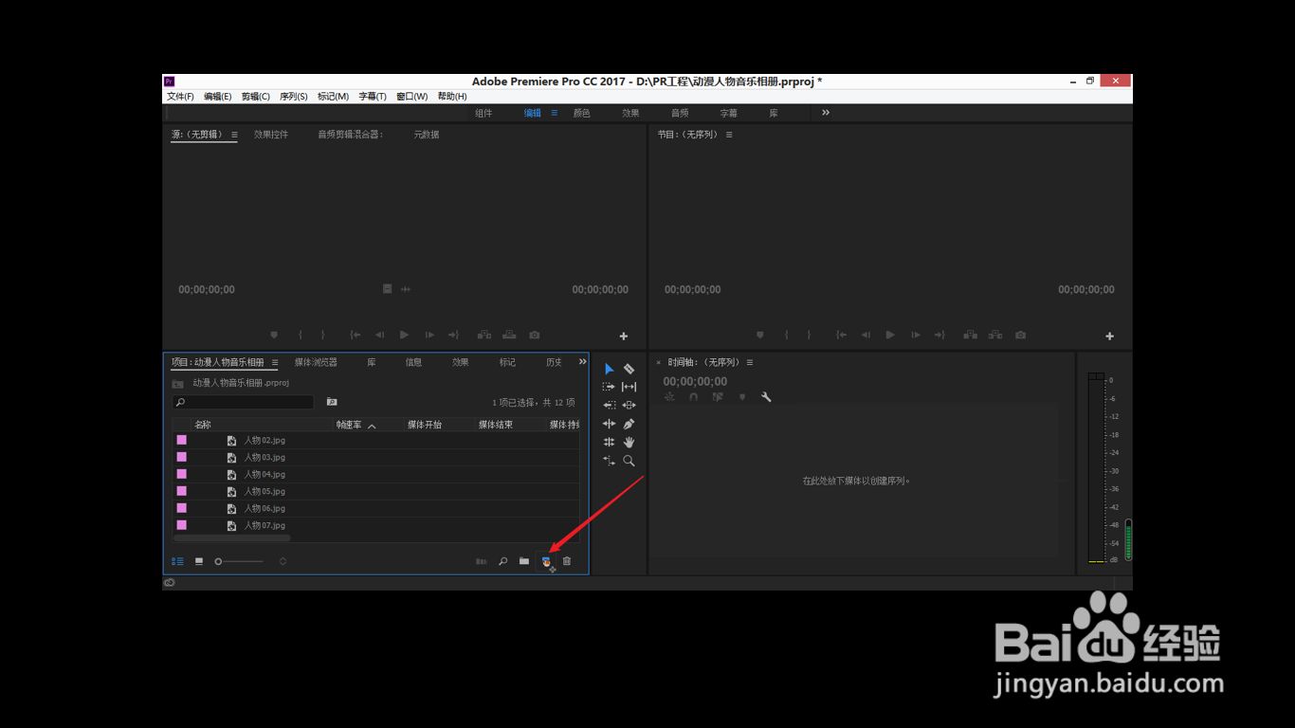
Task: Select the Track Select Forward tool
Action: [x=609, y=387]
